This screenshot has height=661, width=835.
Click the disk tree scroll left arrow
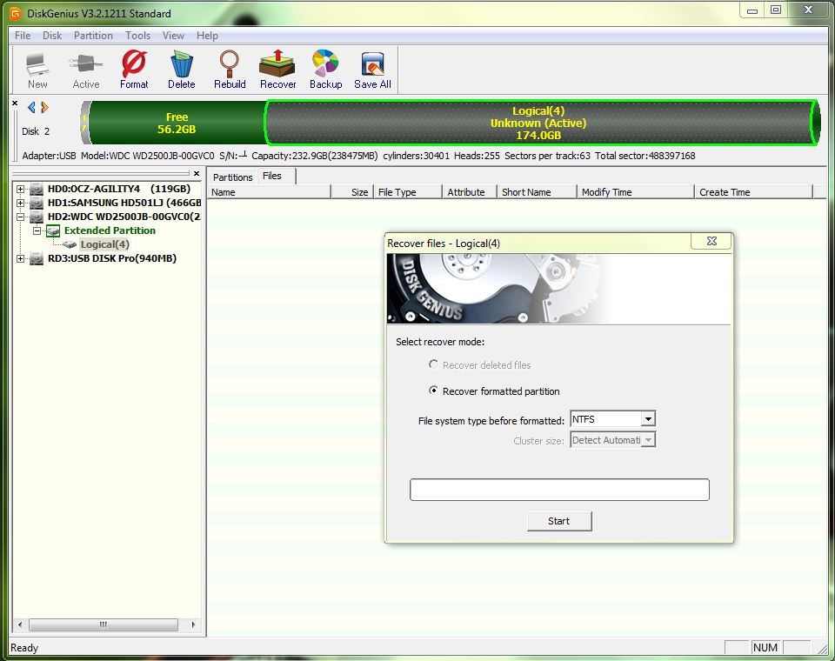click(x=20, y=624)
